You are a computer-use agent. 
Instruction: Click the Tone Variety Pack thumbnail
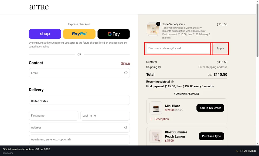pos(153,29)
